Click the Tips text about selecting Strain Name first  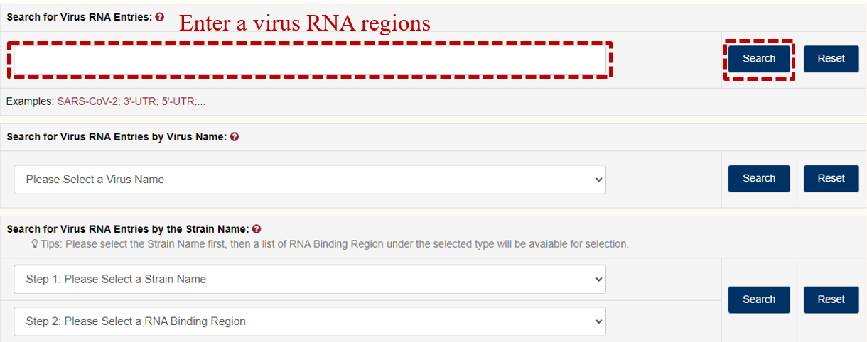pos(334,244)
